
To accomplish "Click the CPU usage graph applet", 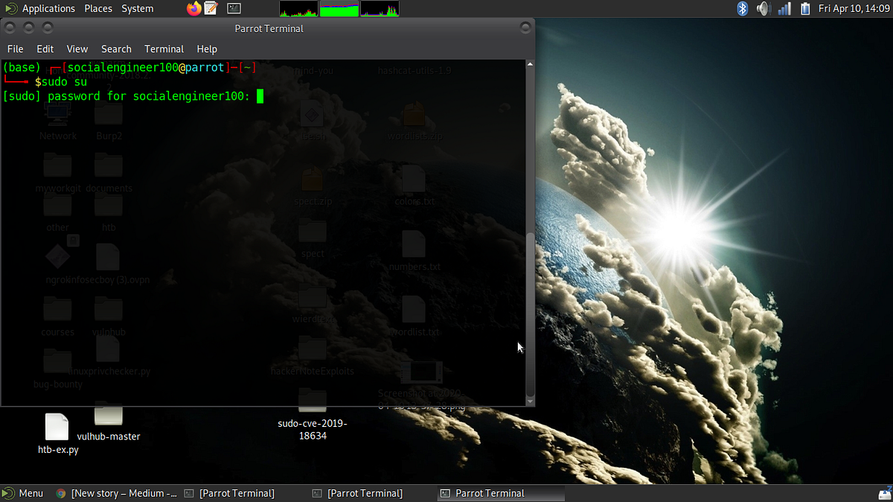I will click(x=298, y=8).
